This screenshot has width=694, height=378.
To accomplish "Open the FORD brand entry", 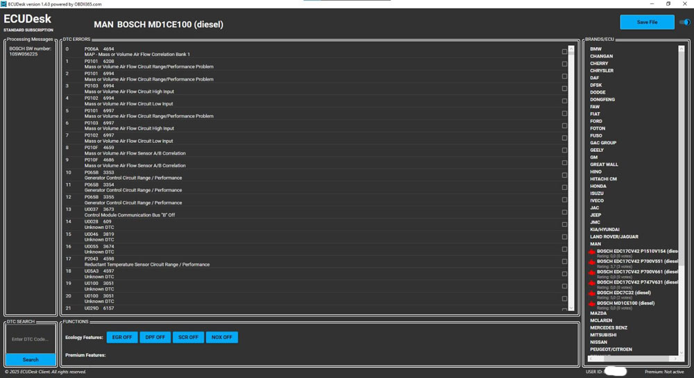I will (595, 121).
